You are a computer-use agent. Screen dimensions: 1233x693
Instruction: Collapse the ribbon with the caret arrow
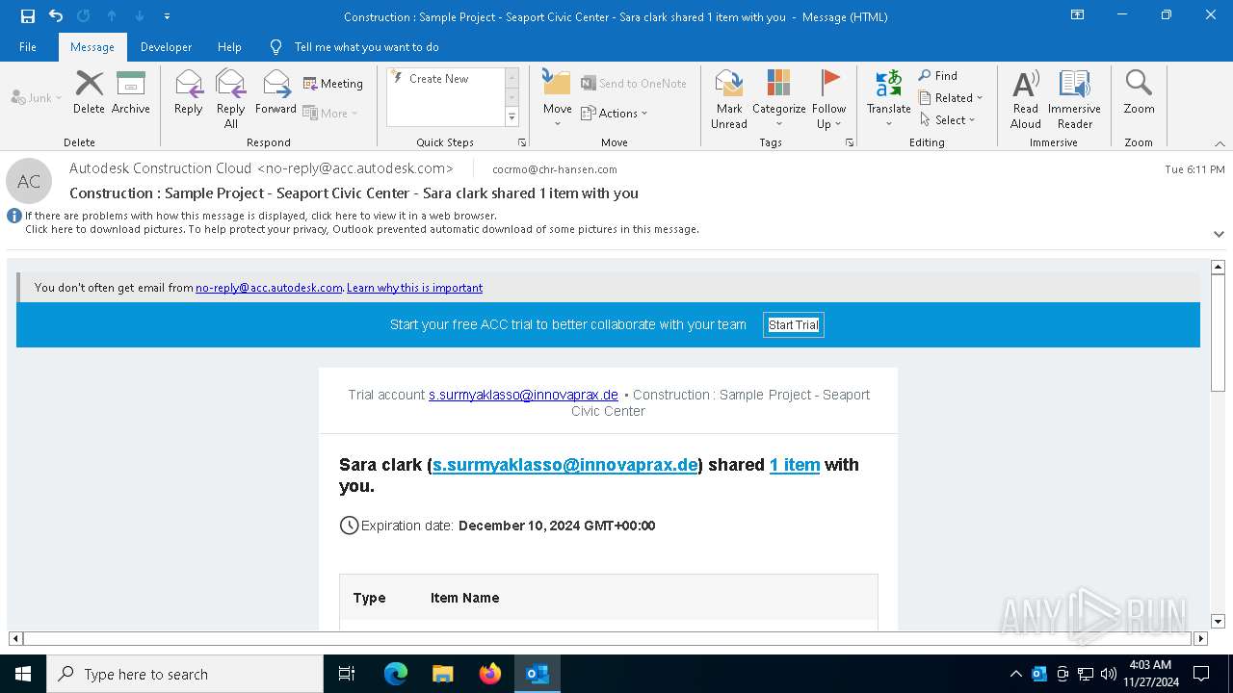point(1220,143)
